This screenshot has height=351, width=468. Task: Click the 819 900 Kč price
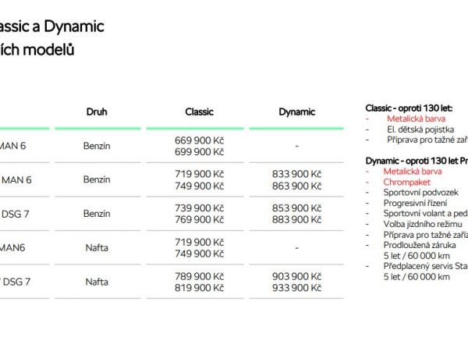[x=199, y=288]
